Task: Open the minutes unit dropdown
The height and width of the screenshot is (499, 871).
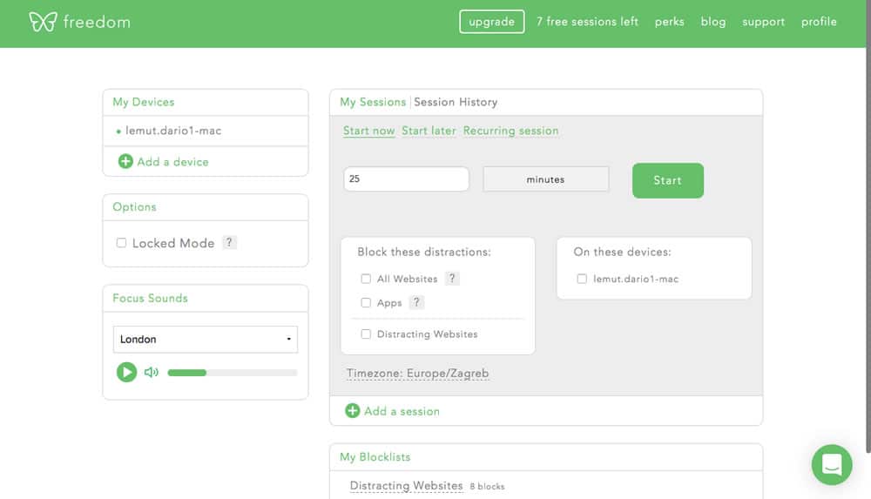Action: 546,179
